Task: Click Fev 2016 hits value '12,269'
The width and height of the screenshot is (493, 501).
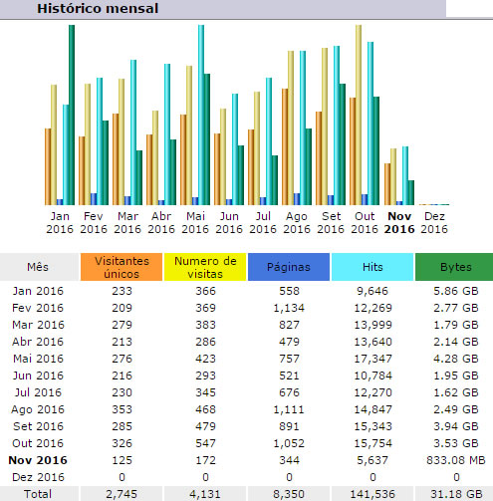Action: coord(372,308)
